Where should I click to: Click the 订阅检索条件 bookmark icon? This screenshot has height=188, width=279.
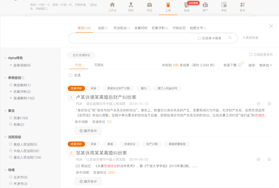point(251,55)
